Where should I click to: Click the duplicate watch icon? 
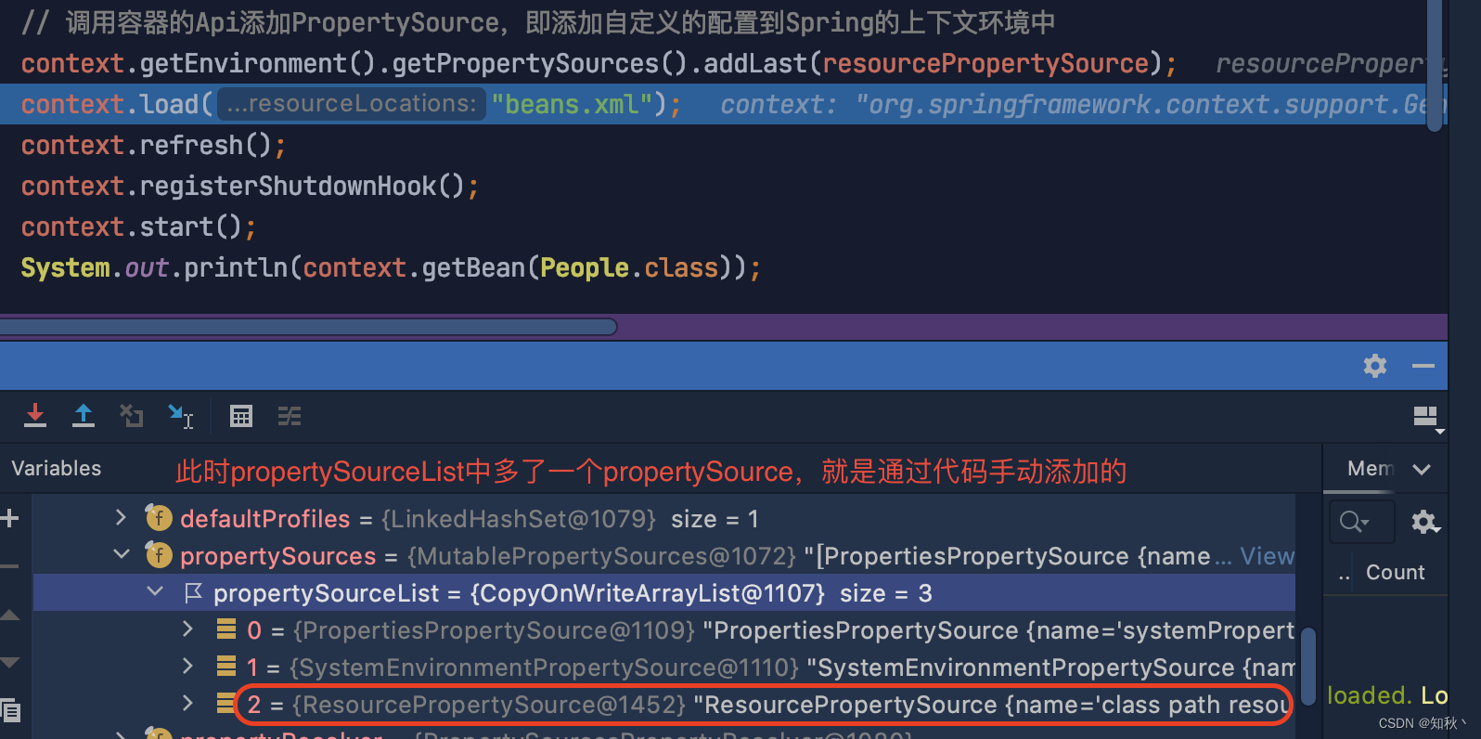(x=11, y=711)
